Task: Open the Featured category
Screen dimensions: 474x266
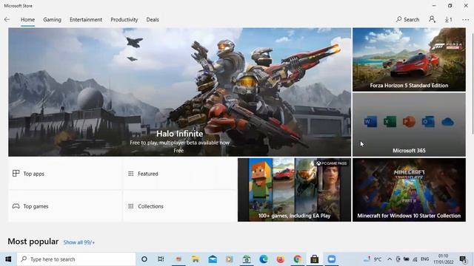Action: click(x=180, y=174)
